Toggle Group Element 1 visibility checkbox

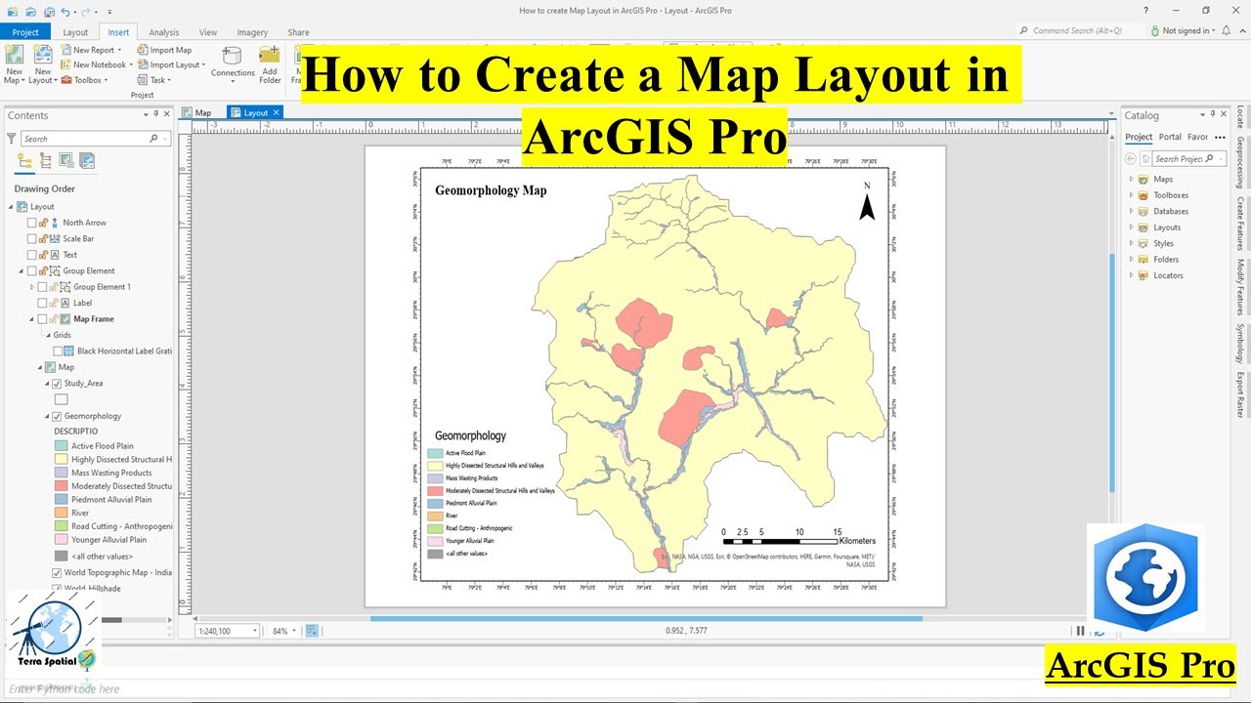[x=42, y=287]
